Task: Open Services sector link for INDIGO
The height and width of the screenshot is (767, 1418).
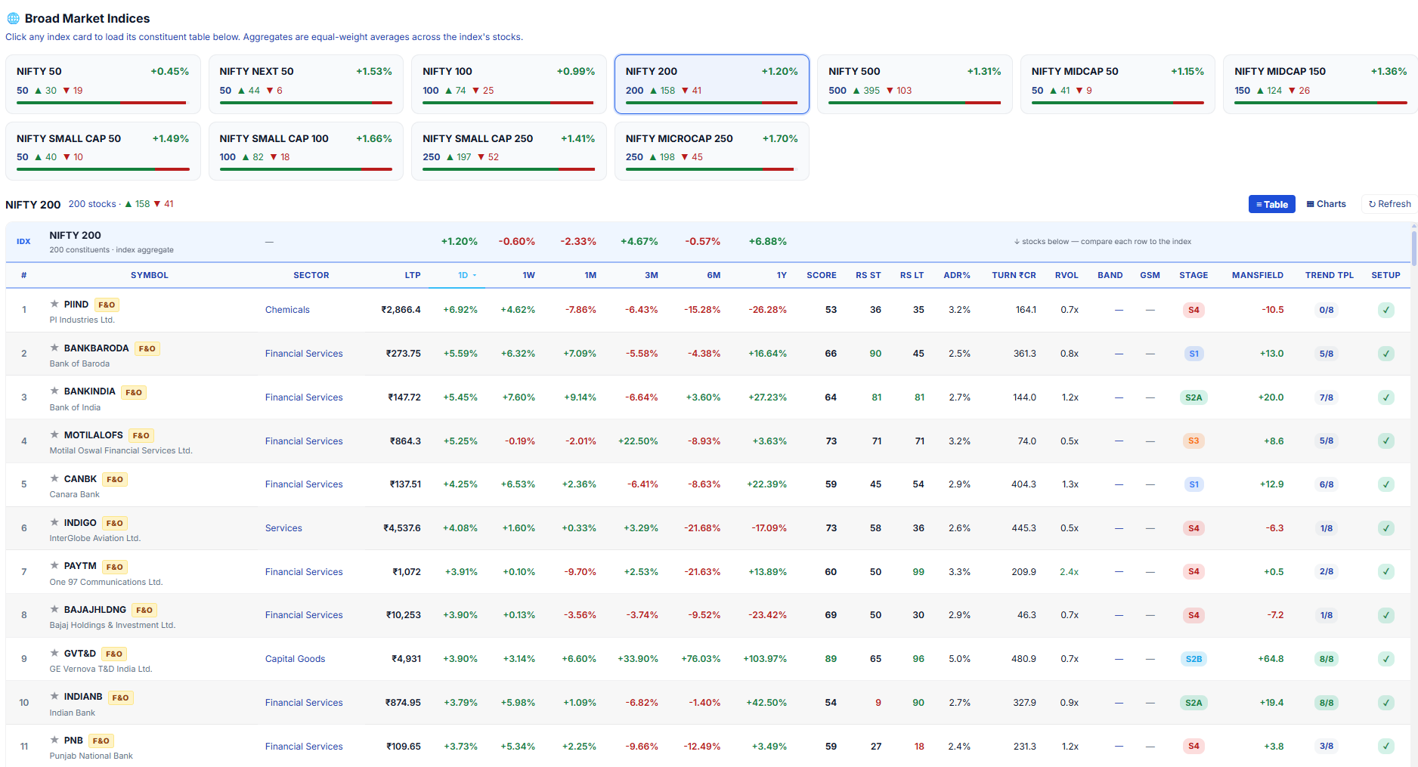Action: tap(283, 528)
